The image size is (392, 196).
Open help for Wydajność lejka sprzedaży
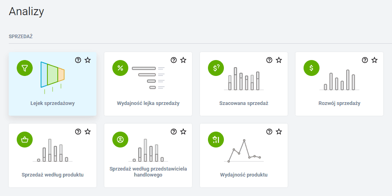[174, 60]
